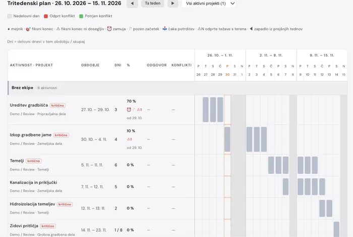
Task: Click the 'kritično' badge next to Zidovi pritličja
Action: coord(48,226)
